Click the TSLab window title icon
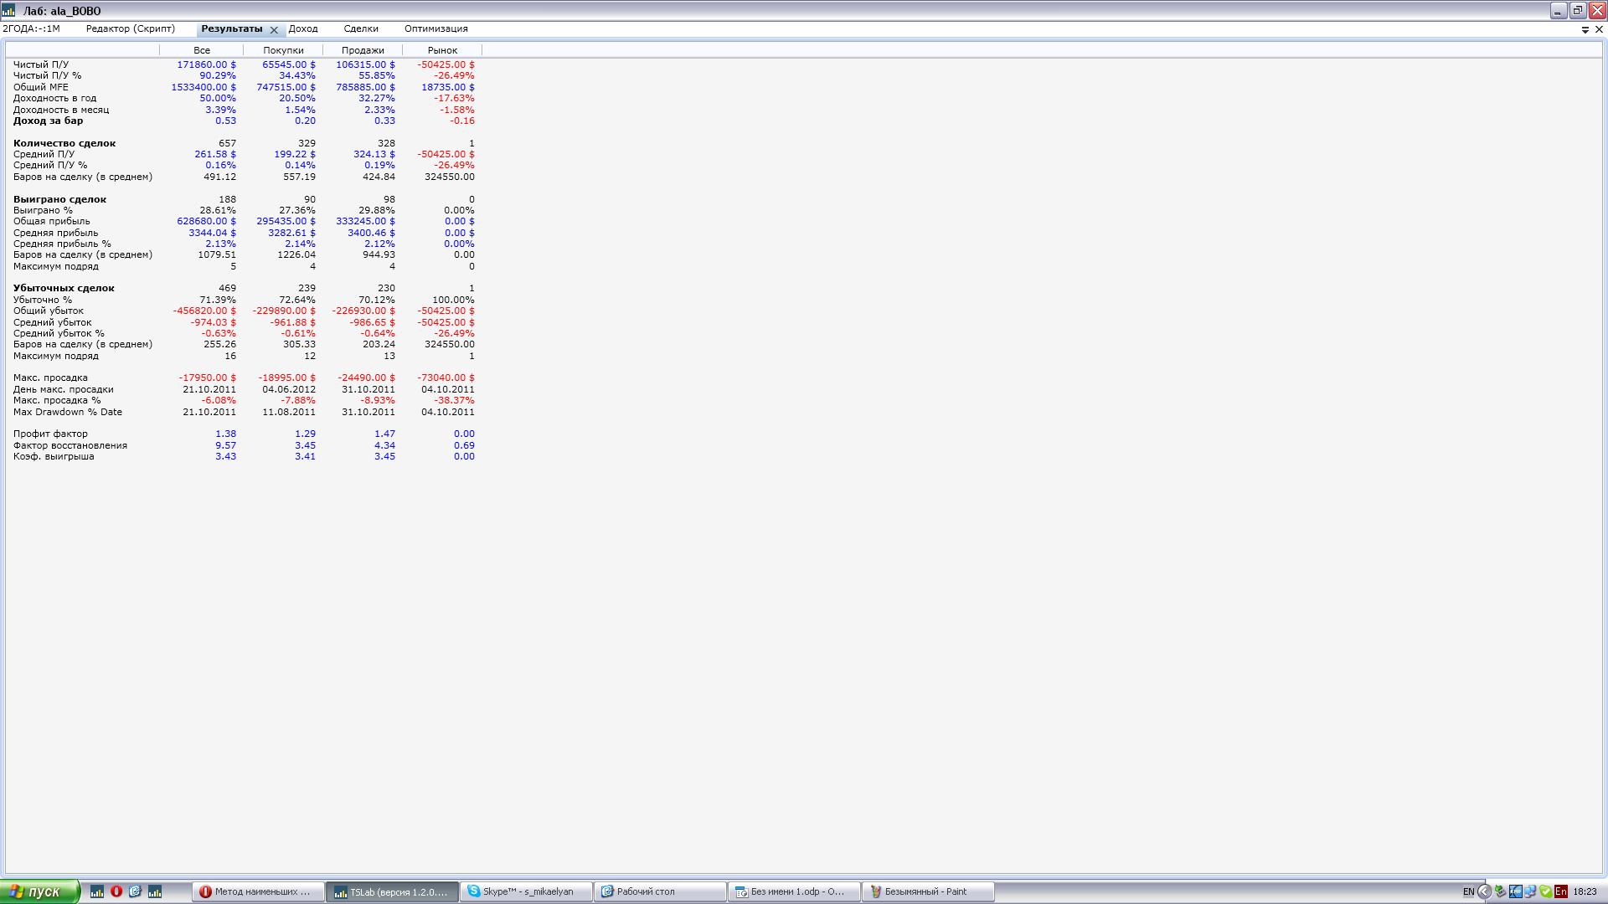Screen dimensions: 1608x904 8,10
